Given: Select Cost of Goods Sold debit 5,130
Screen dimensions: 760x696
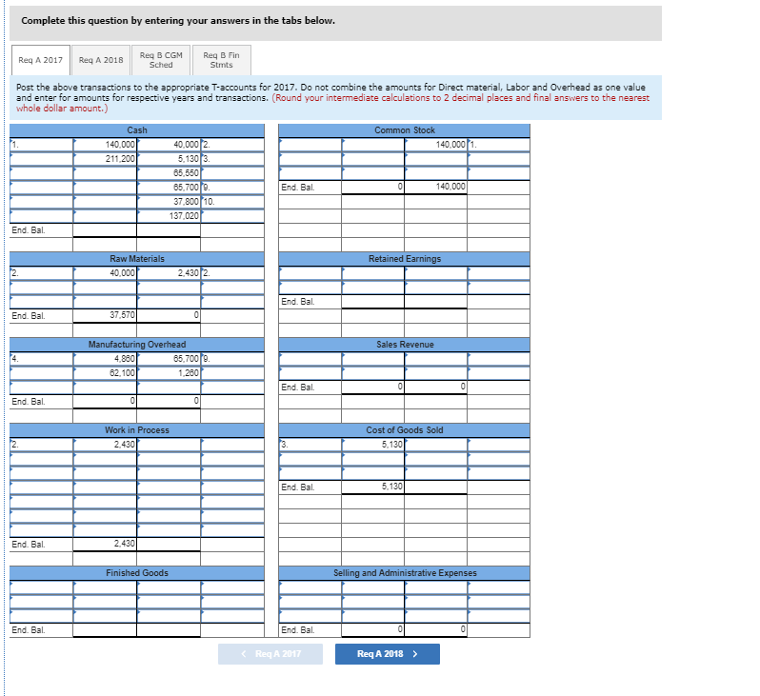Looking at the screenshot, I should (372, 444).
